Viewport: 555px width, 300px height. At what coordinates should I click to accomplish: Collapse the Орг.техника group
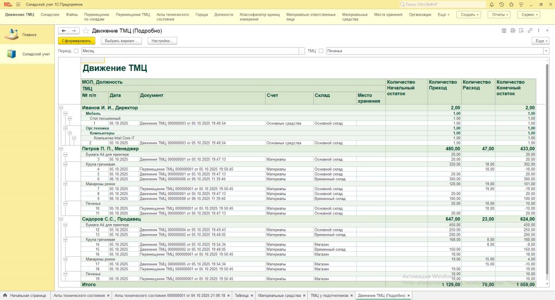coord(66,128)
